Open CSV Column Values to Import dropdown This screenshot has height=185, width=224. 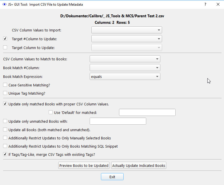tap(126, 30)
